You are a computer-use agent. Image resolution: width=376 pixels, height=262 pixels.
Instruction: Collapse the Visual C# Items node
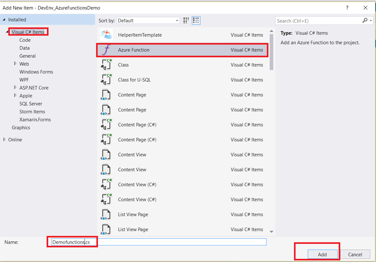pyautogui.click(x=7, y=32)
